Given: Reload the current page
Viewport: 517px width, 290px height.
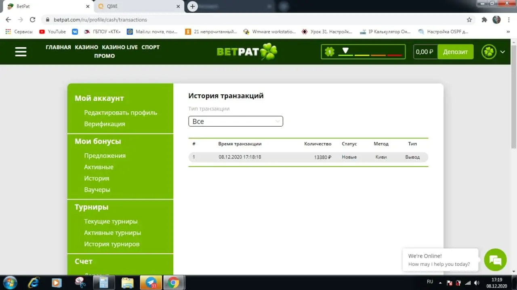Looking at the screenshot, I should 33,19.
